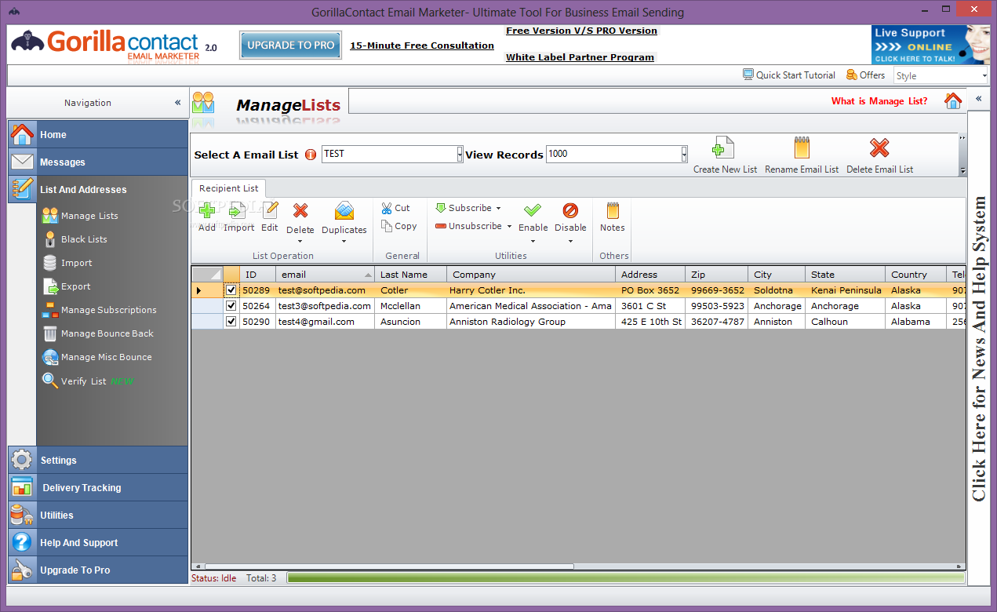
Task: Click the Copy tool
Action: [x=398, y=226]
